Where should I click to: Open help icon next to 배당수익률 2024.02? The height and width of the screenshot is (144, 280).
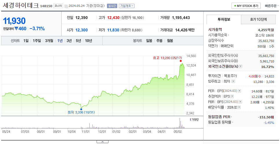pyautogui.click(x=239, y=107)
